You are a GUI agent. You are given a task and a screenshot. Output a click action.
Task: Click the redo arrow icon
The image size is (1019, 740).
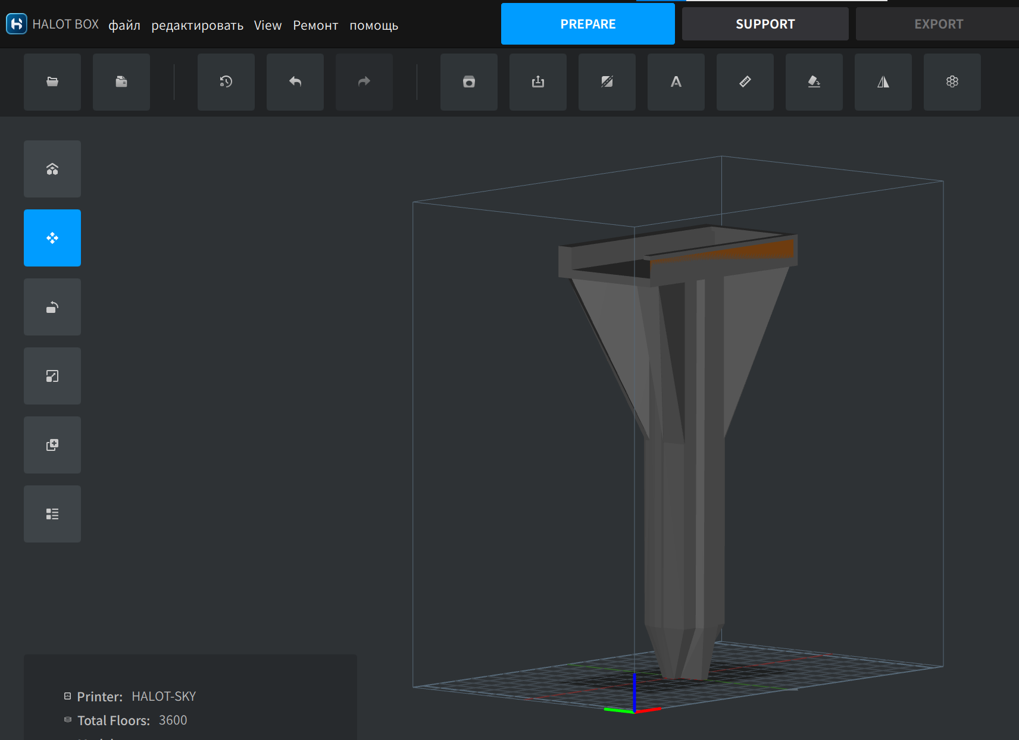pos(364,82)
